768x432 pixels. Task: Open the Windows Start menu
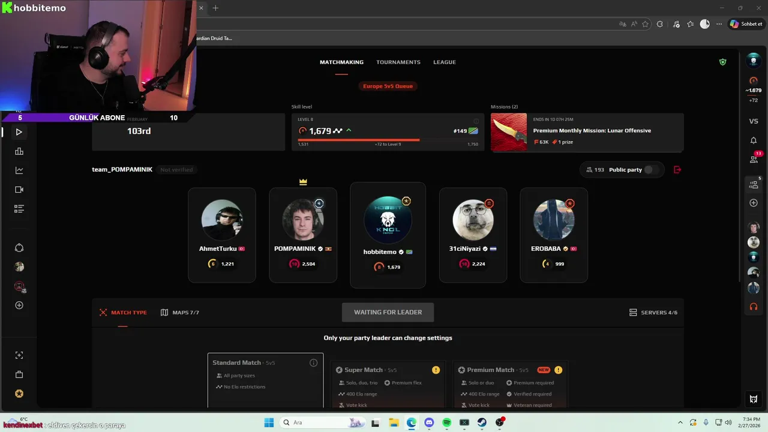[x=269, y=422]
